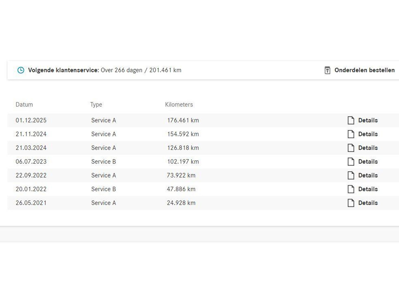Screen dimensions: 399x299
Task: Click document icon for 20.01.2022 service
Action: pos(351,189)
